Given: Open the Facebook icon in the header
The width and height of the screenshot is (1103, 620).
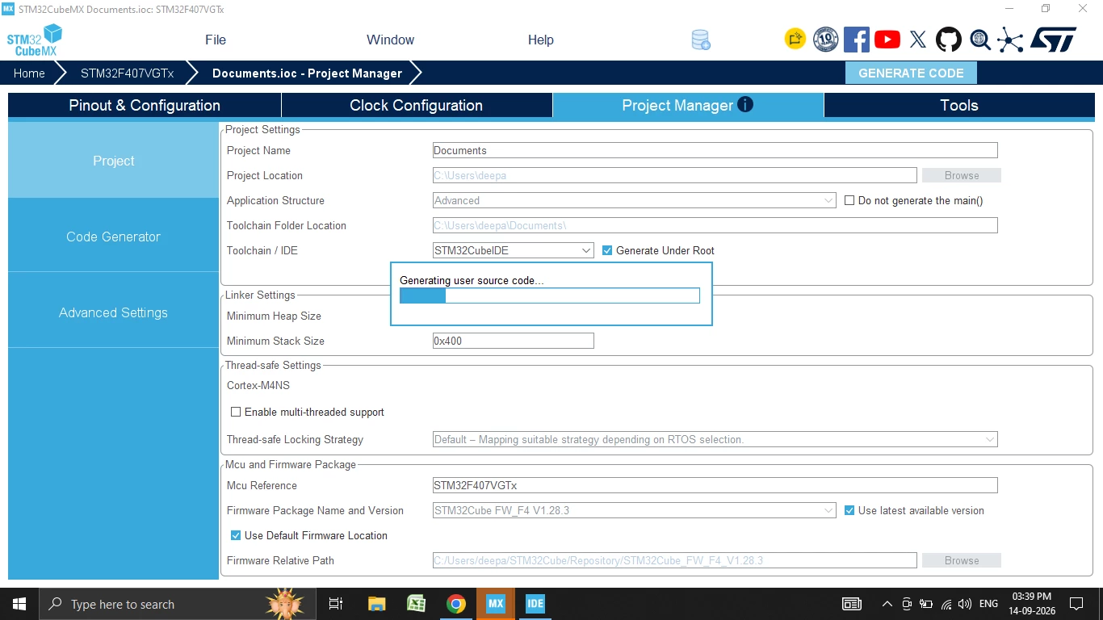Looking at the screenshot, I should pos(857,40).
